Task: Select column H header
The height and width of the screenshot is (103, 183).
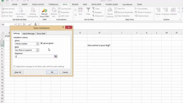Action: point(99,33)
